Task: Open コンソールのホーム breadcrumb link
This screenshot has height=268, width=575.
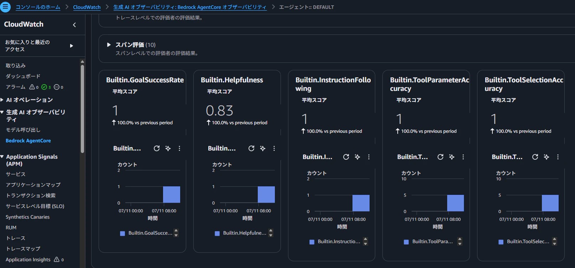Action: (38, 7)
